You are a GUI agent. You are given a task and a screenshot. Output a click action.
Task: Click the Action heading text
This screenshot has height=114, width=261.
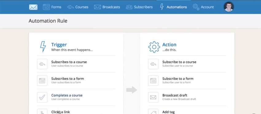169,44
